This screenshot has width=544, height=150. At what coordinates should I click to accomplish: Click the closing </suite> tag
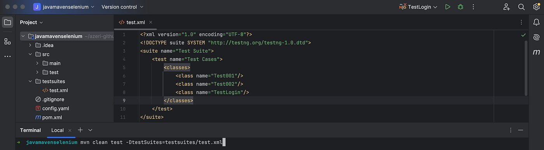152,117
